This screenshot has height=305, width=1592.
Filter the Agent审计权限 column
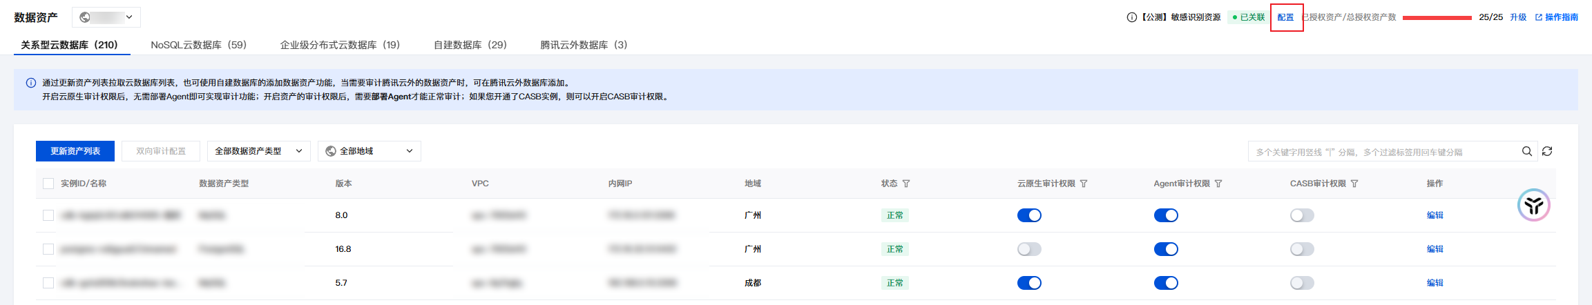1218,184
